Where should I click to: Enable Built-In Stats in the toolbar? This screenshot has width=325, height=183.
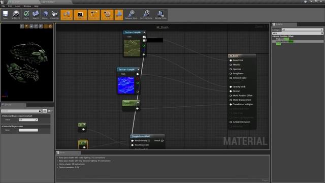pyautogui.click(x=146, y=15)
